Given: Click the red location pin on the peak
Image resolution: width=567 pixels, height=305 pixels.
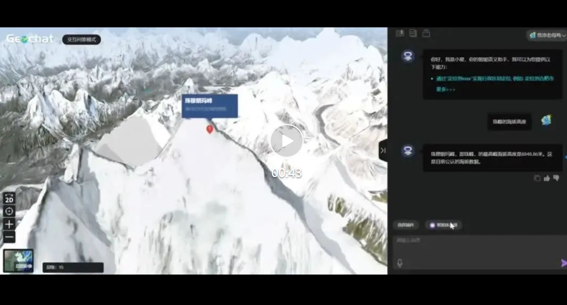Looking at the screenshot, I should (210, 129).
